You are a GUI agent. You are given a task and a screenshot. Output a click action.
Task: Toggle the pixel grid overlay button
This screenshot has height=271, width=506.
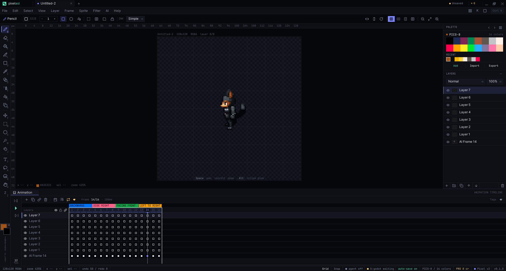coord(391,19)
